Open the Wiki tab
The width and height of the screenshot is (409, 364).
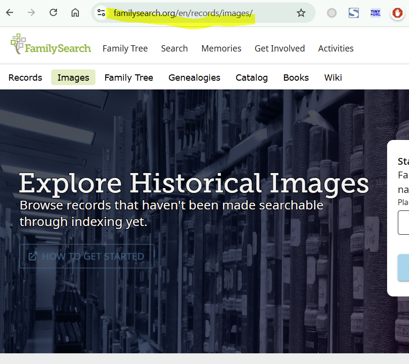tap(333, 78)
